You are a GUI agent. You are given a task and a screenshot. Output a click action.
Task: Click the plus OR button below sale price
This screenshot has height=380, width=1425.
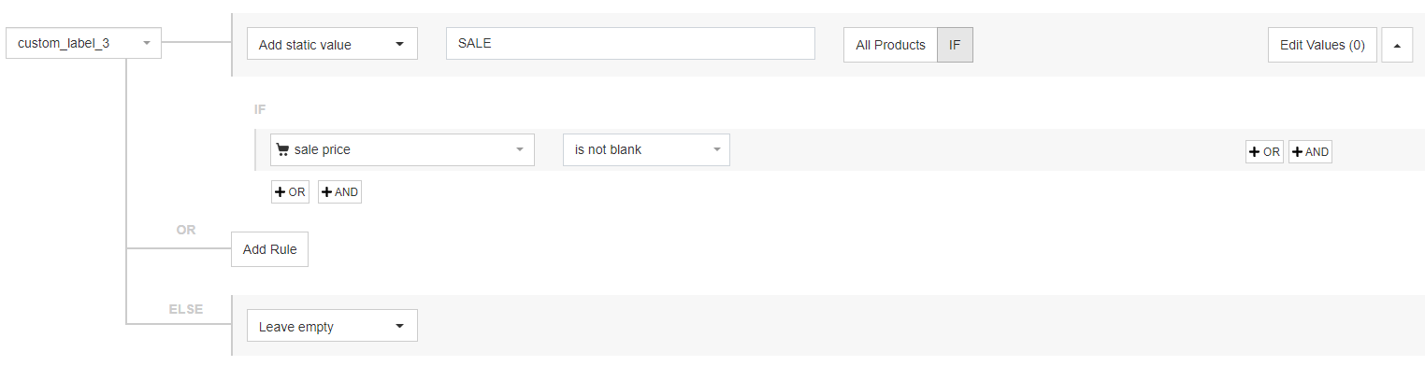[290, 192]
